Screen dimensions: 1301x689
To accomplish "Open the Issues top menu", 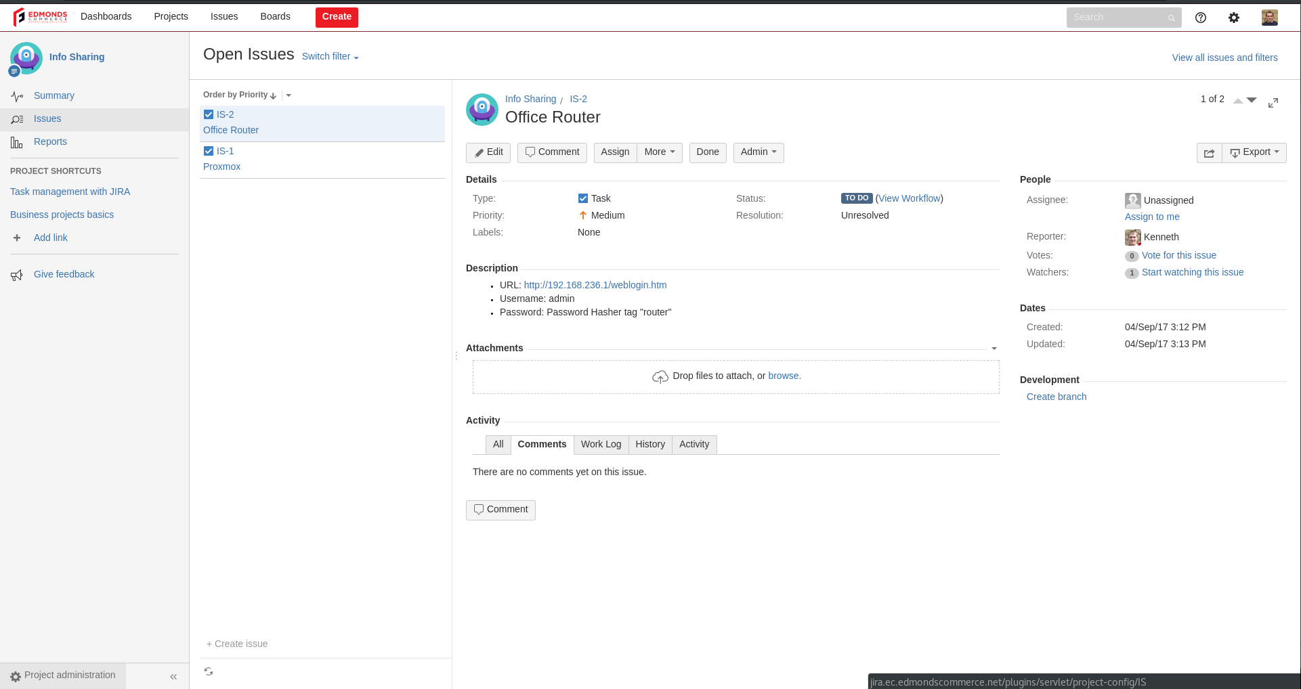I will click(x=224, y=16).
